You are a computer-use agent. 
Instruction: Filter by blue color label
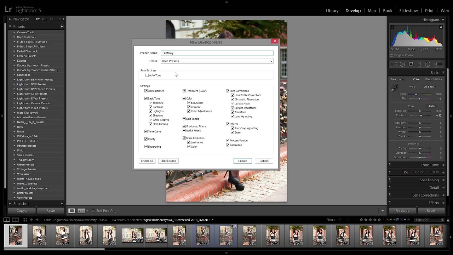point(398,220)
